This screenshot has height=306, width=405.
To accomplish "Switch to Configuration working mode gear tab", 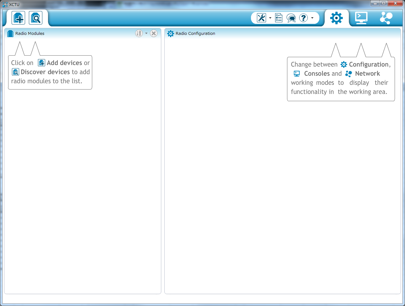I will pos(336,18).
